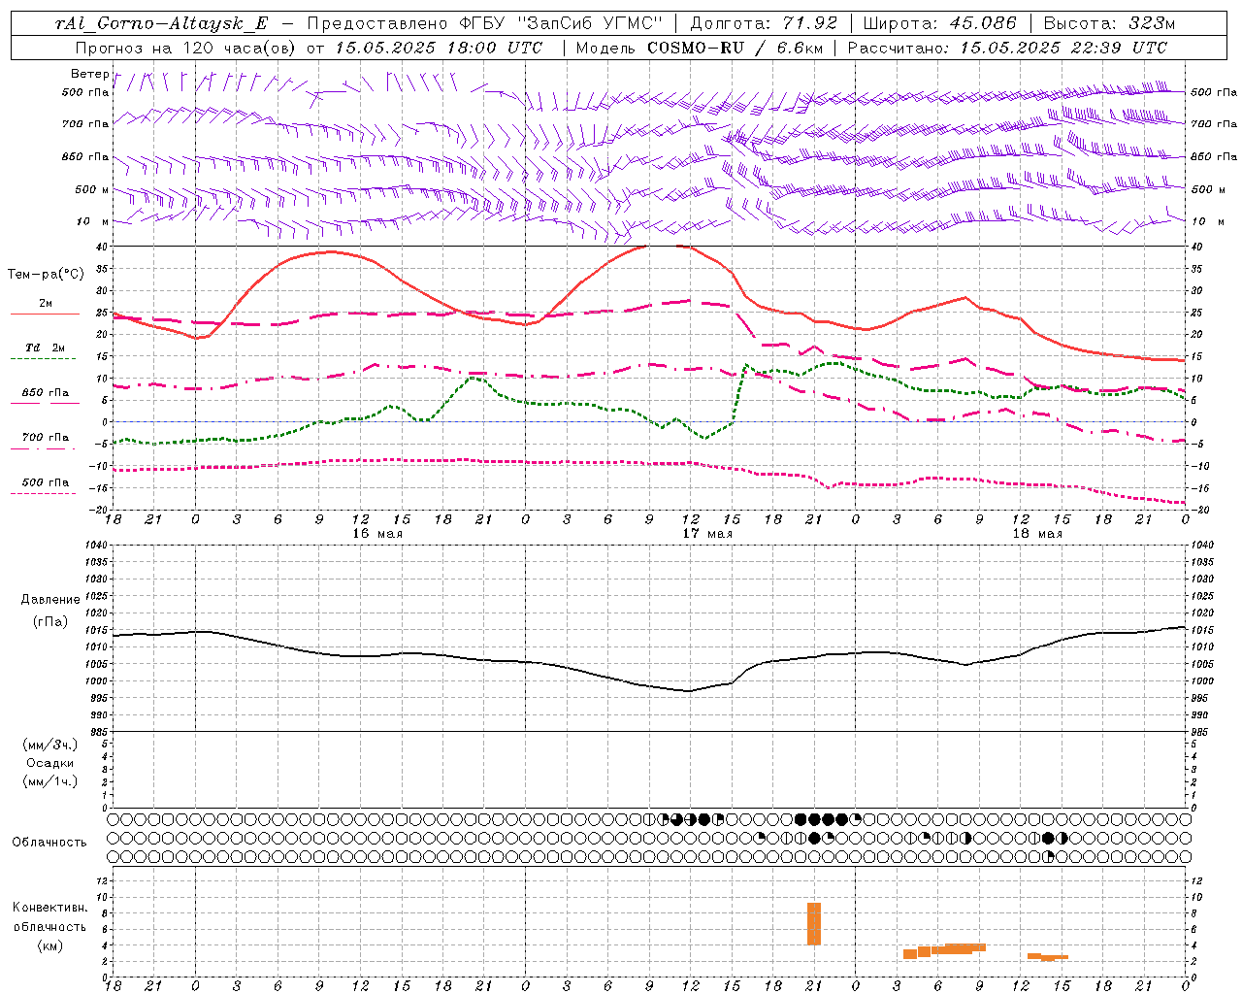Click the Конвективн. облачность panel label
1242x994 pixels.
[49, 927]
